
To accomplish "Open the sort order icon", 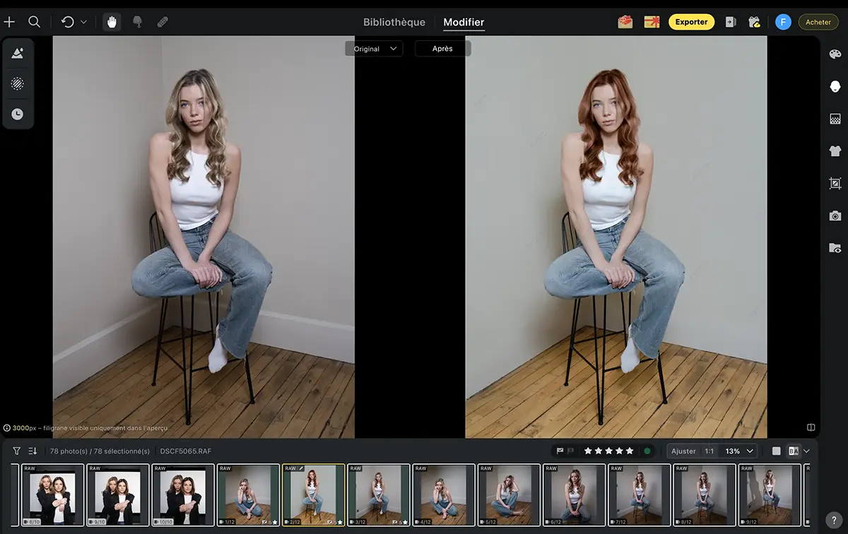I will click(x=33, y=451).
